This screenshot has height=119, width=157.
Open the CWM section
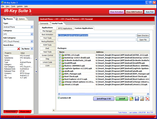[x=47, y=66]
